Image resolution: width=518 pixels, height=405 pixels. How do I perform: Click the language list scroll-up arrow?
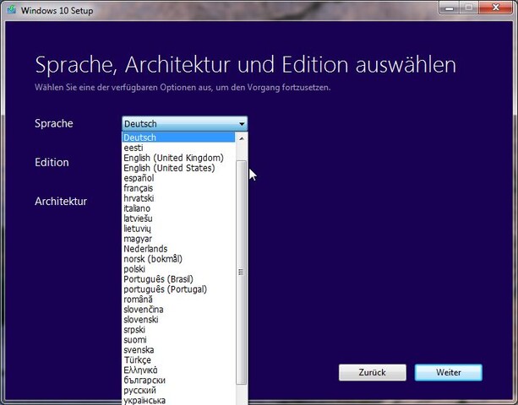[x=242, y=138]
